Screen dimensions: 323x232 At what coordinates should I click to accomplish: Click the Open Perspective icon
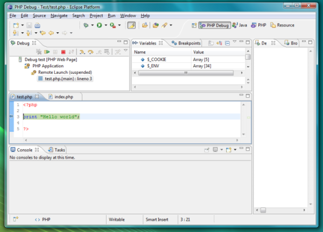point(194,25)
